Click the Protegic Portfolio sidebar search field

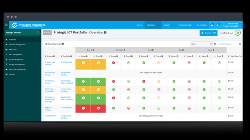pyautogui.click(x=21, y=33)
